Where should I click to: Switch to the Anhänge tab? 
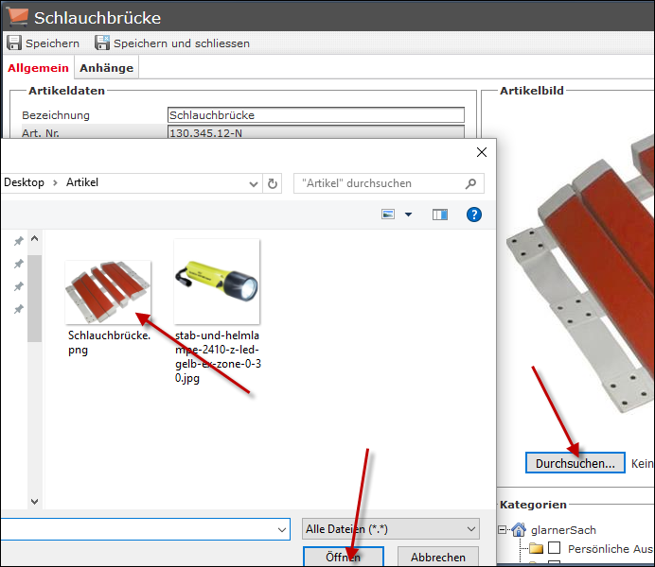(107, 68)
